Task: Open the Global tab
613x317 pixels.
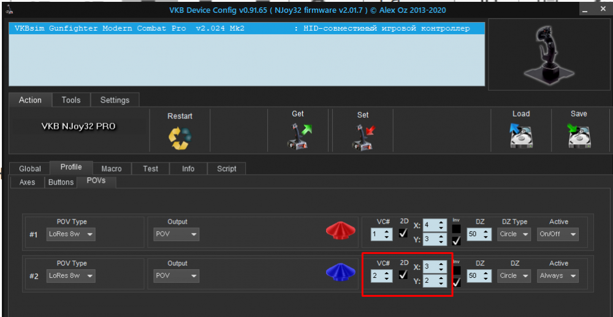Action: coord(29,169)
